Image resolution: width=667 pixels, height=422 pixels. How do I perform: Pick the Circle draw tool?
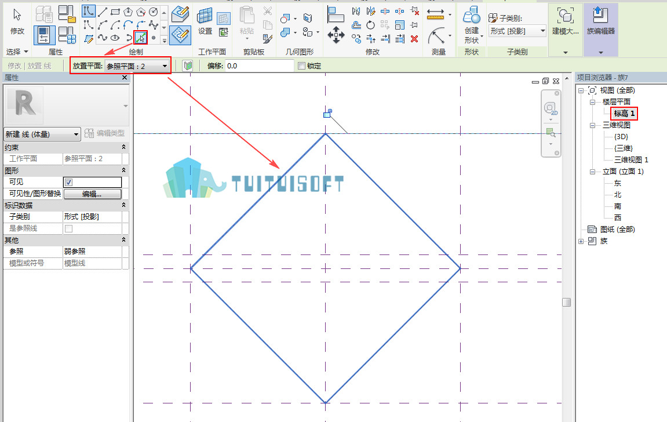153,12
